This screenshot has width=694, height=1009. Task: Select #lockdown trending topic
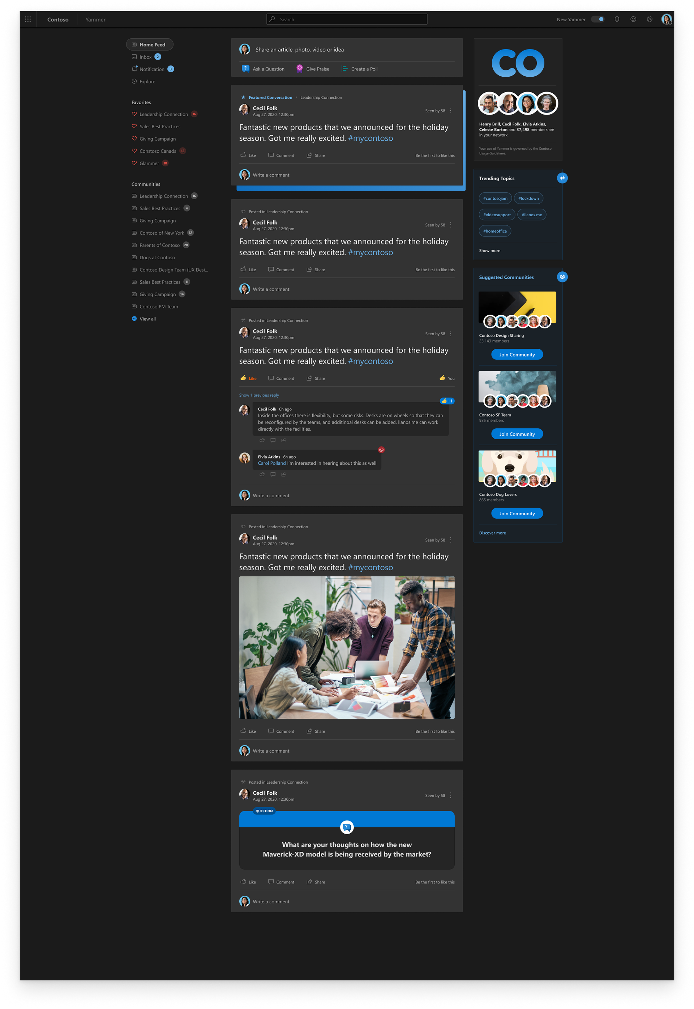(x=528, y=199)
